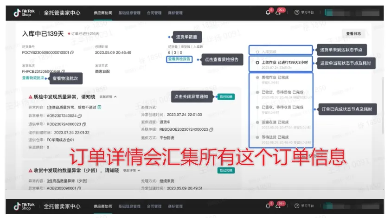This screenshot has width=391, height=218.
Task: Click return progress value 退货中
Action: (165, 122)
